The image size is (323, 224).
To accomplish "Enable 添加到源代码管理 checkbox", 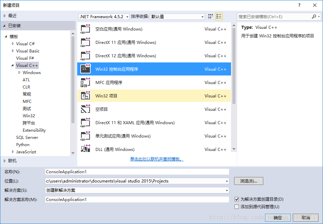I will 237,207.
